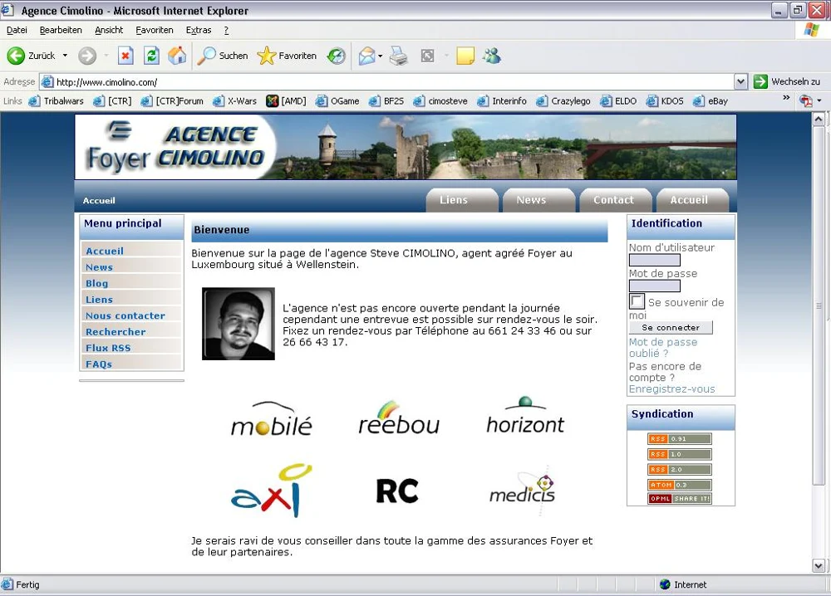Click the RC logo
831x596 pixels.
[x=397, y=491]
